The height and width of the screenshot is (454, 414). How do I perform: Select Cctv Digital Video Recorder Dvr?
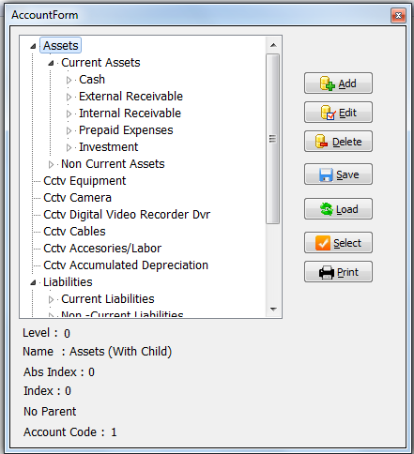pos(127,215)
